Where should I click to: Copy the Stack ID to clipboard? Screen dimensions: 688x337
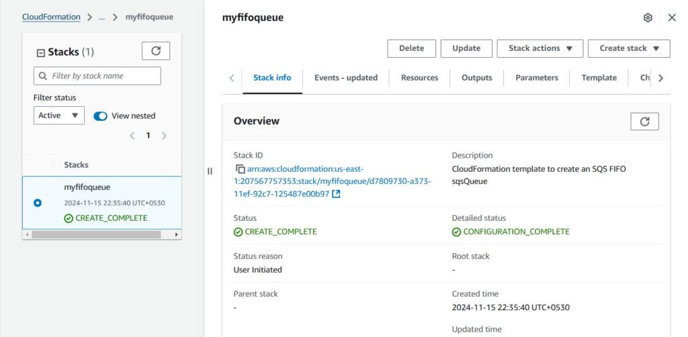tap(240, 169)
